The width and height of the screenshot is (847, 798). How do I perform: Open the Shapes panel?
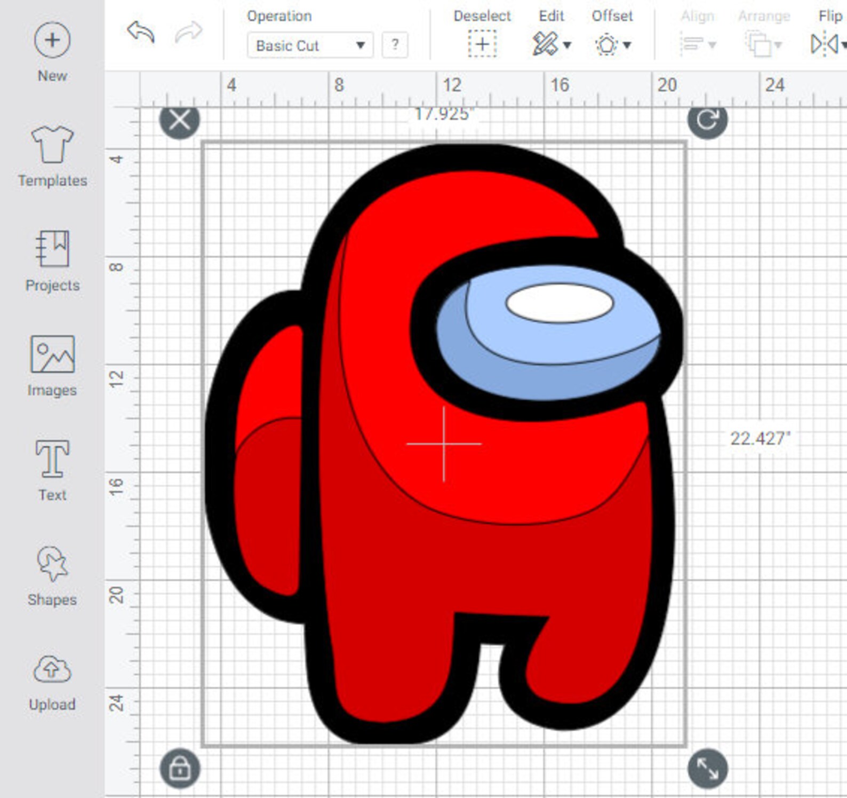[52, 576]
